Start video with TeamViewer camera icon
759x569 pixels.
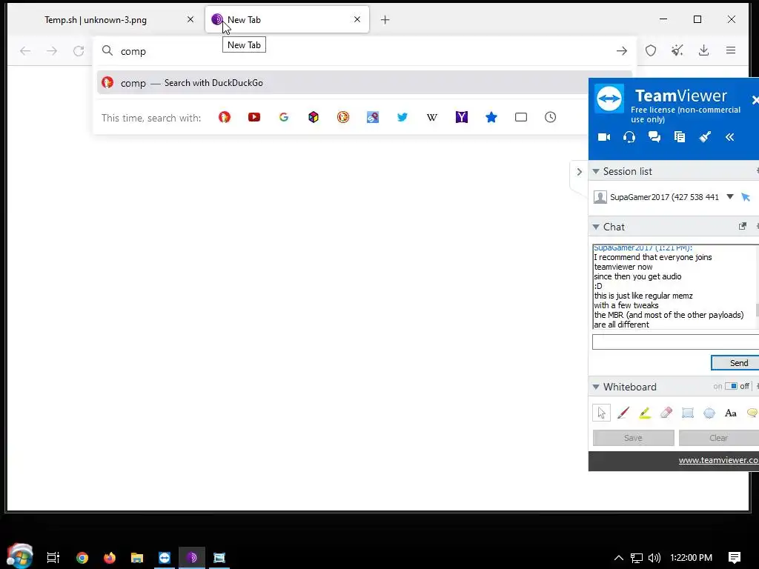coord(603,137)
